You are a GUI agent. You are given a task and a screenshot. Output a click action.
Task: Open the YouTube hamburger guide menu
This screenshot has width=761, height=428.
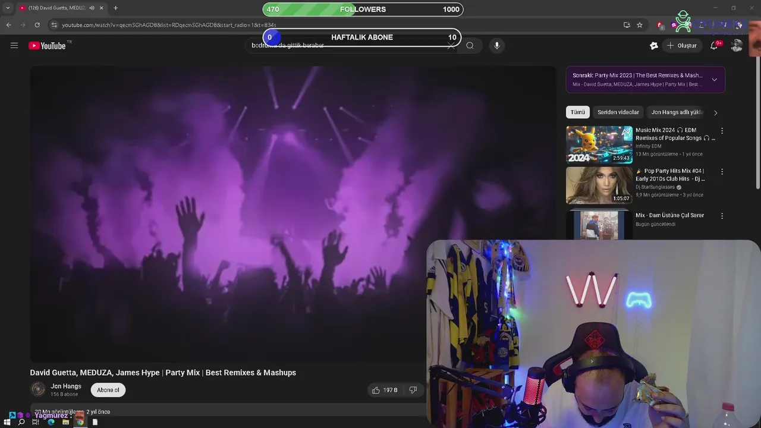[x=14, y=45]
